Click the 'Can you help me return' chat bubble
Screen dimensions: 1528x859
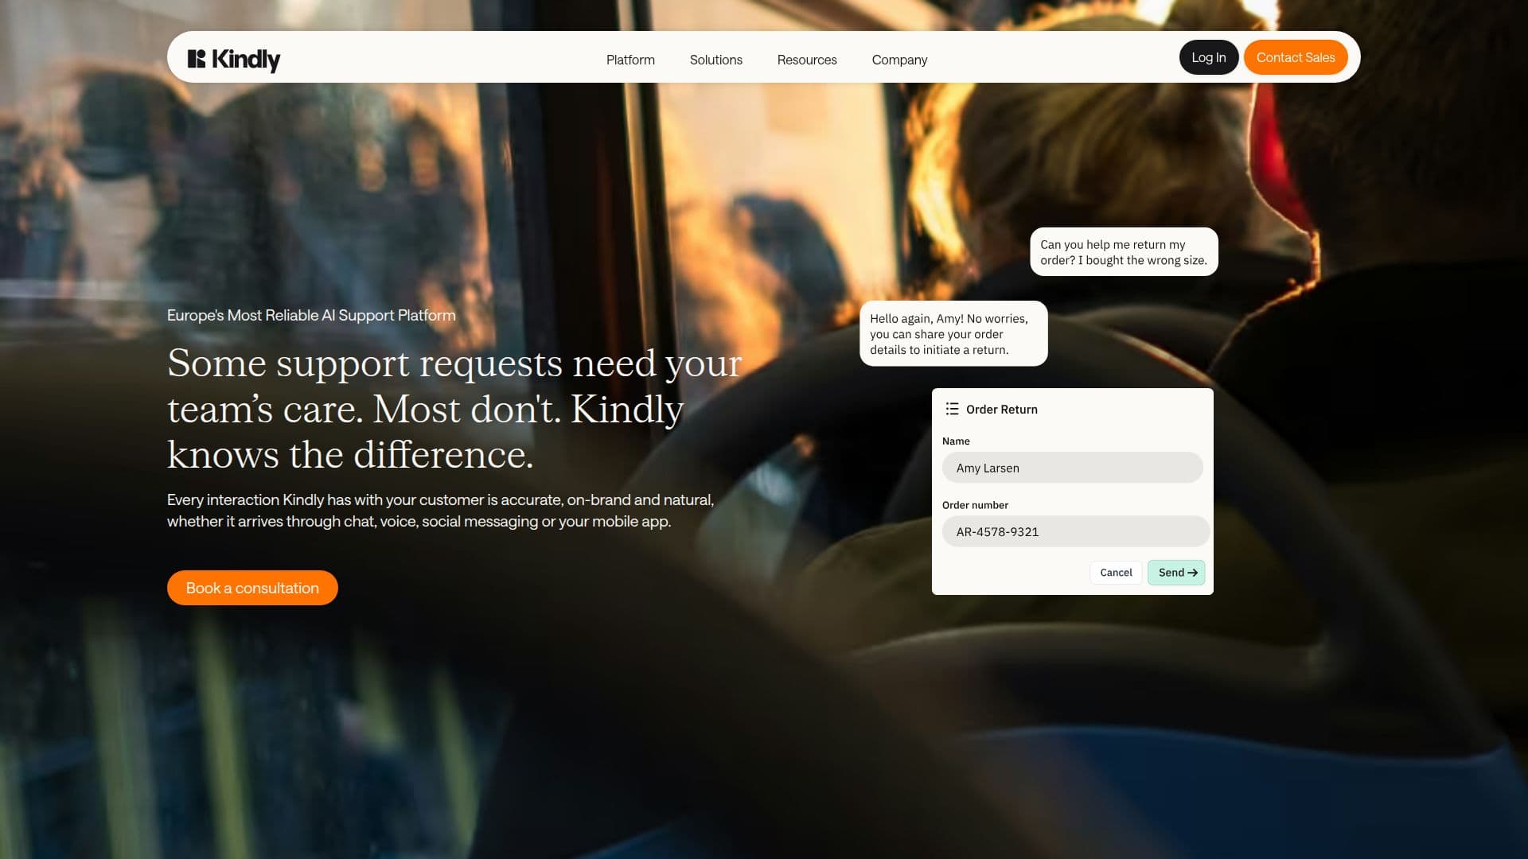1124,252
